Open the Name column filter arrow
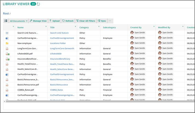The height and width of the screenshot is (113, 195). (46, 27)
